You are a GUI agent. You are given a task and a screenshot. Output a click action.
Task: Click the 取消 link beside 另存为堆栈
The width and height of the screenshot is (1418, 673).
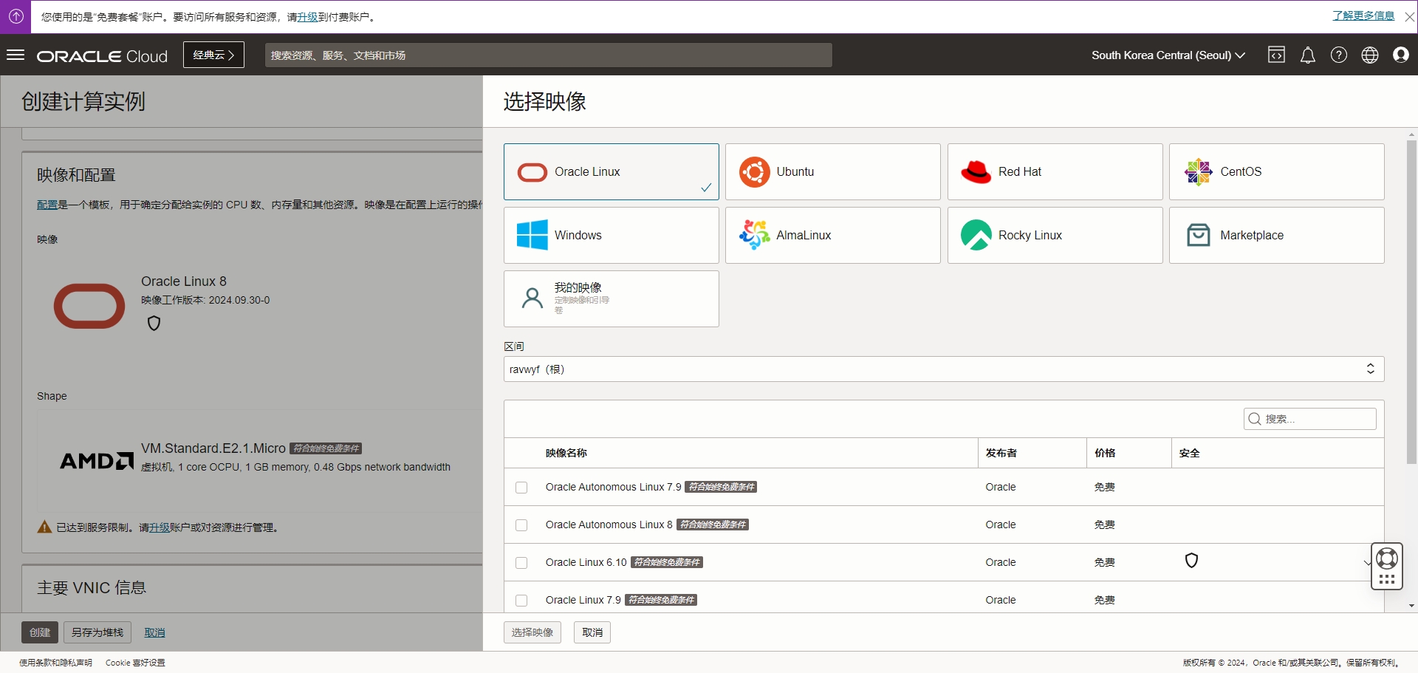coord(154,632)
